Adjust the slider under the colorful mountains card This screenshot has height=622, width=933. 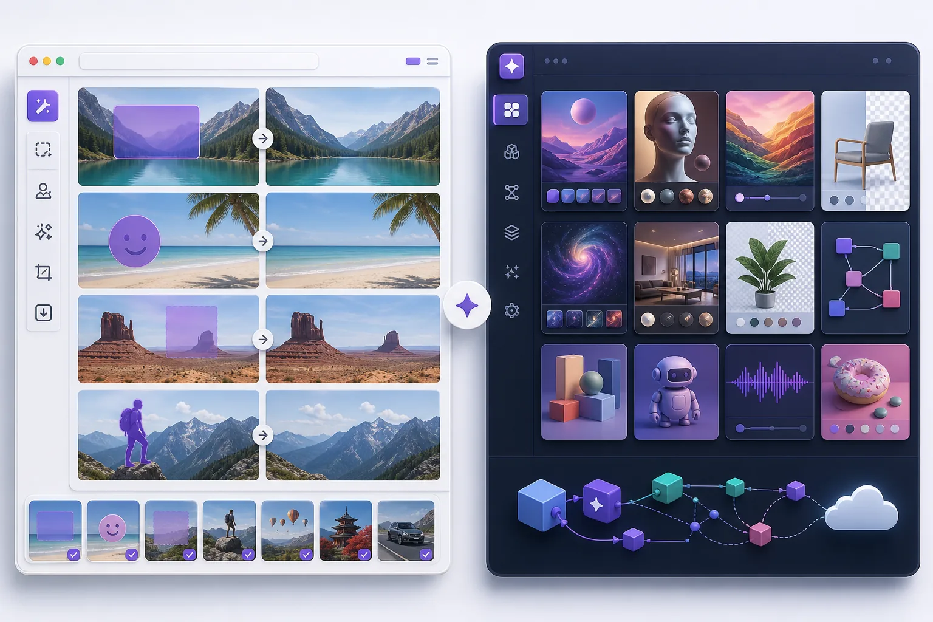pos(771,197)
